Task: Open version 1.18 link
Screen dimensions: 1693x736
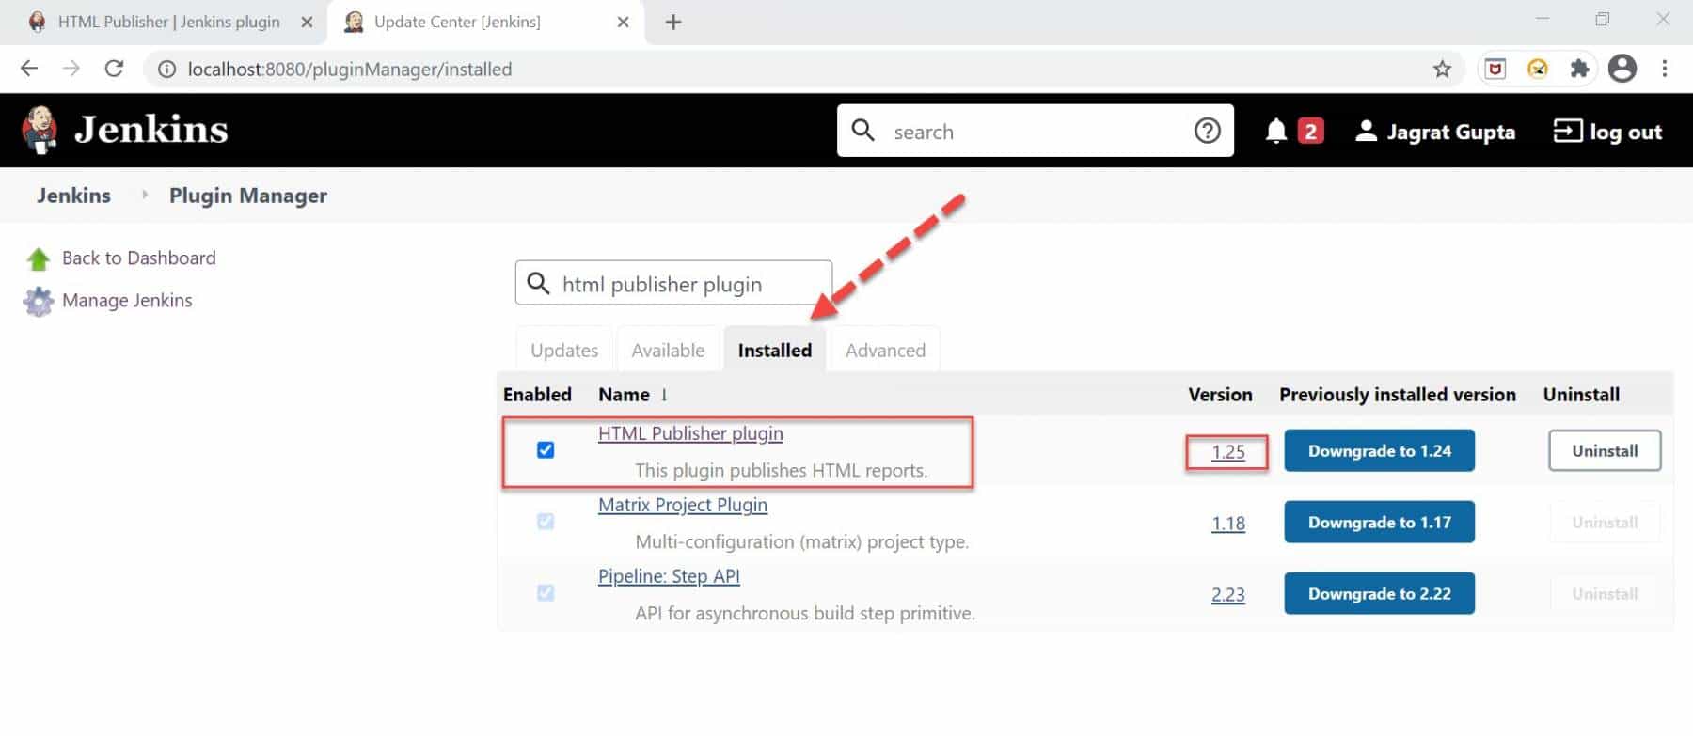Action: click(x=1227, y=524)
